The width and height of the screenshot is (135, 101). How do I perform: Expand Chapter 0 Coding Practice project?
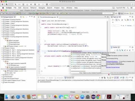pyautogui.click(x=2, y=19)
